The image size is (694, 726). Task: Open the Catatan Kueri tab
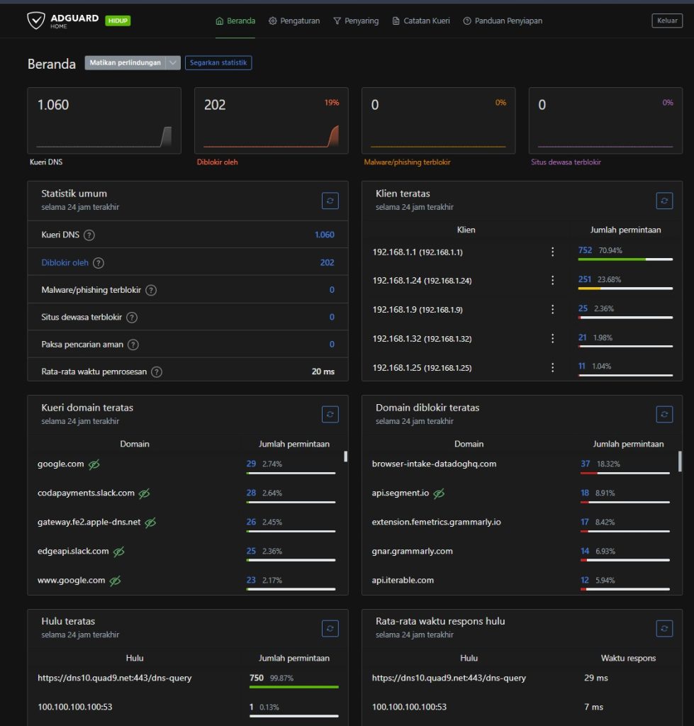pyautogui.click(x=421, y=21)
